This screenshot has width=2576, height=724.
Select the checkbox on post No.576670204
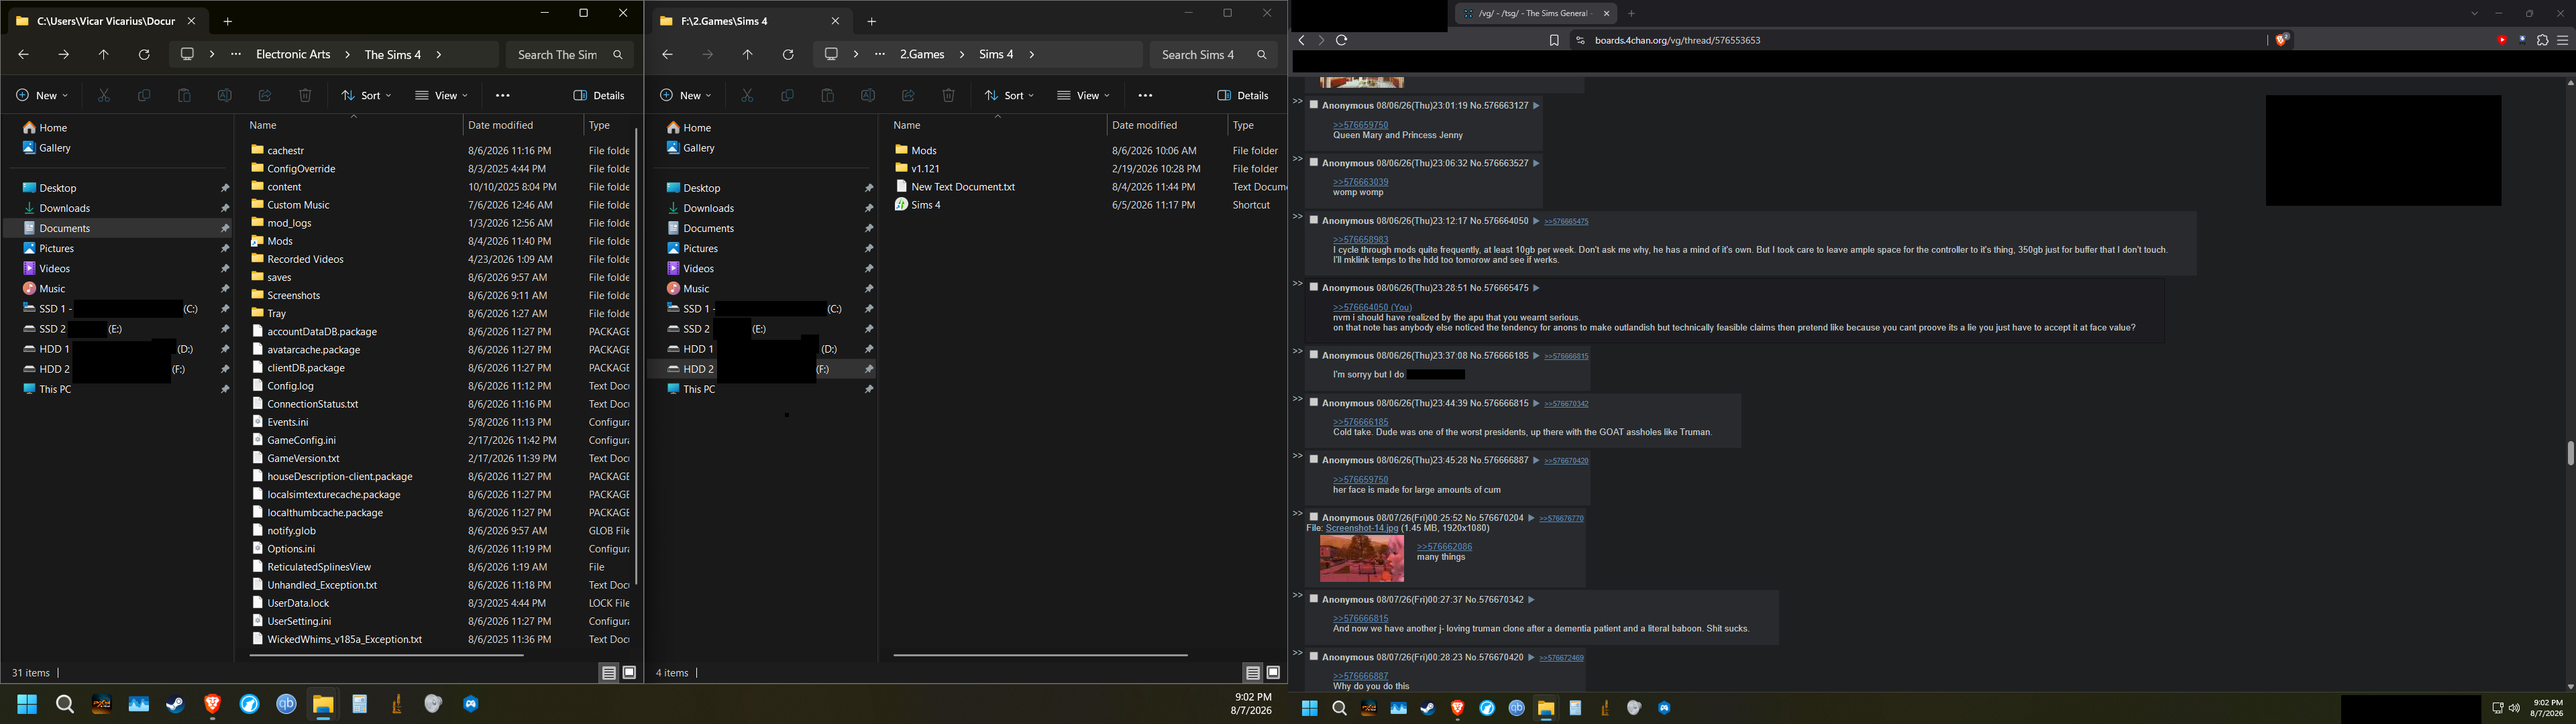[1314, 517]
